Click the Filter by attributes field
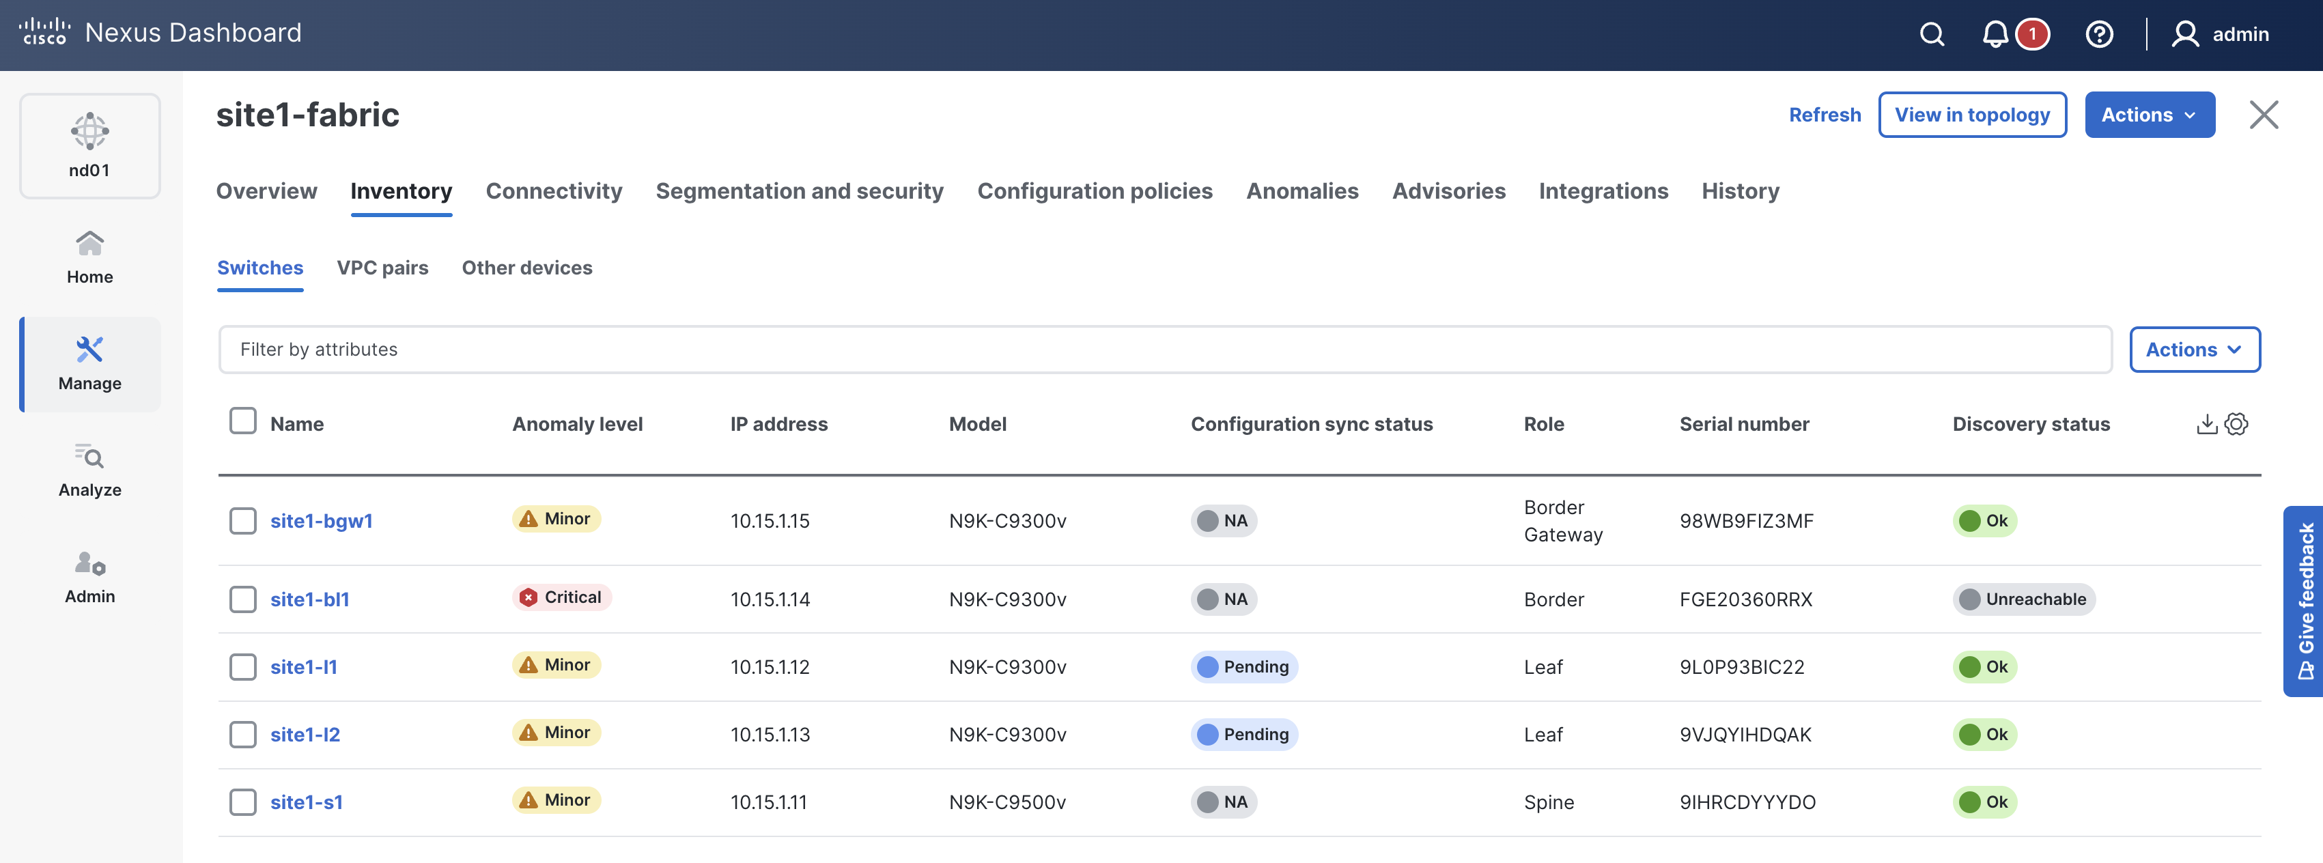 coord(1164,349)
